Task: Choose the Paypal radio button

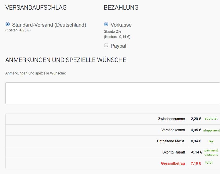Action: click(x=106, y=45)
